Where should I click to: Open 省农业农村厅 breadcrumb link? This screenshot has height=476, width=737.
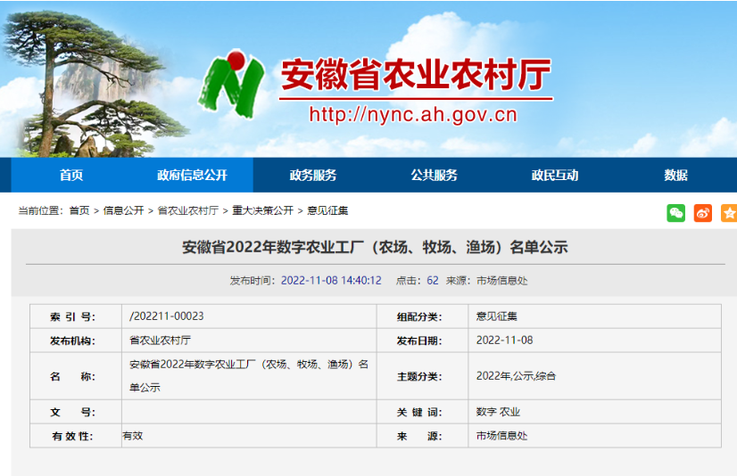pos(187,210)
